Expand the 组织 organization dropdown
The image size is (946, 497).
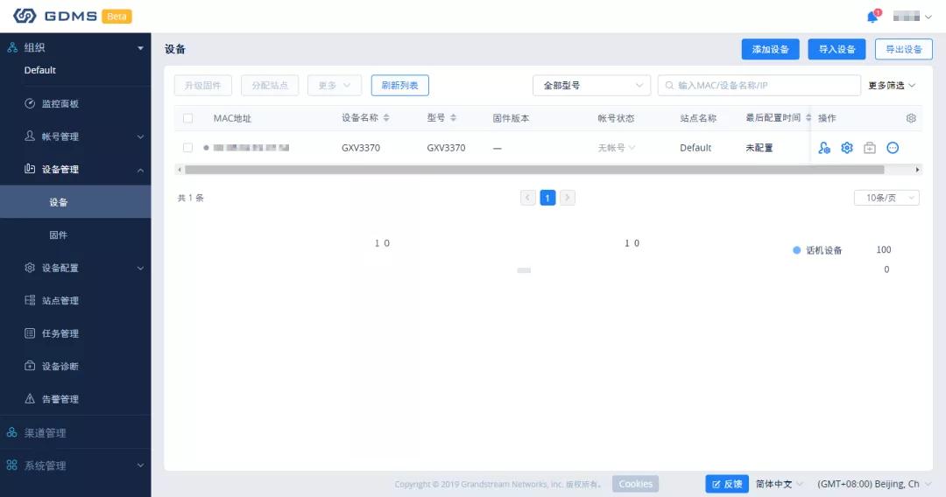(140, 47)
